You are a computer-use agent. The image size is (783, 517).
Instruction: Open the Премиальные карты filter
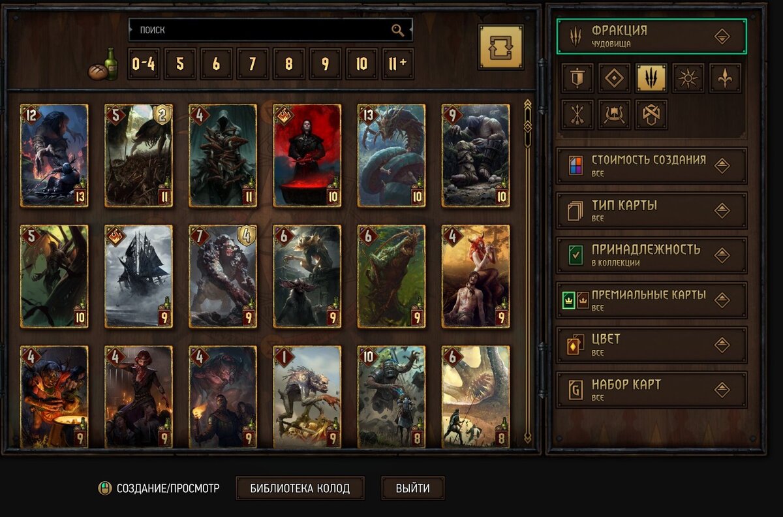[651, 300]
